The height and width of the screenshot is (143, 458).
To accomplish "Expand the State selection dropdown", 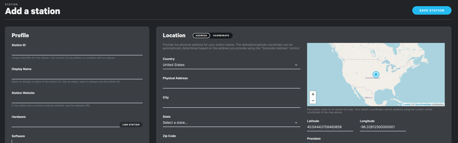I will tap(231, 123).
